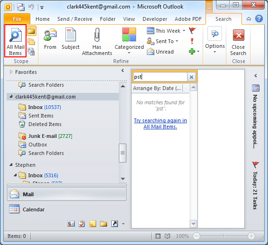Screen dimensions: 268x245
Task: Minimize the navigation pane
Action: click(123, 70)
